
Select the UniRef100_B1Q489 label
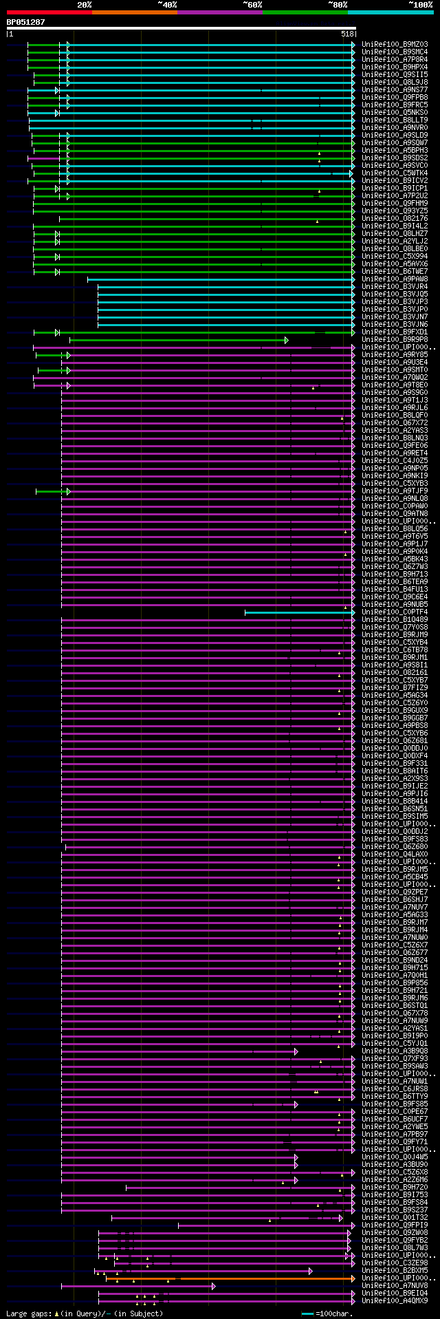click(x=395, y=620)
